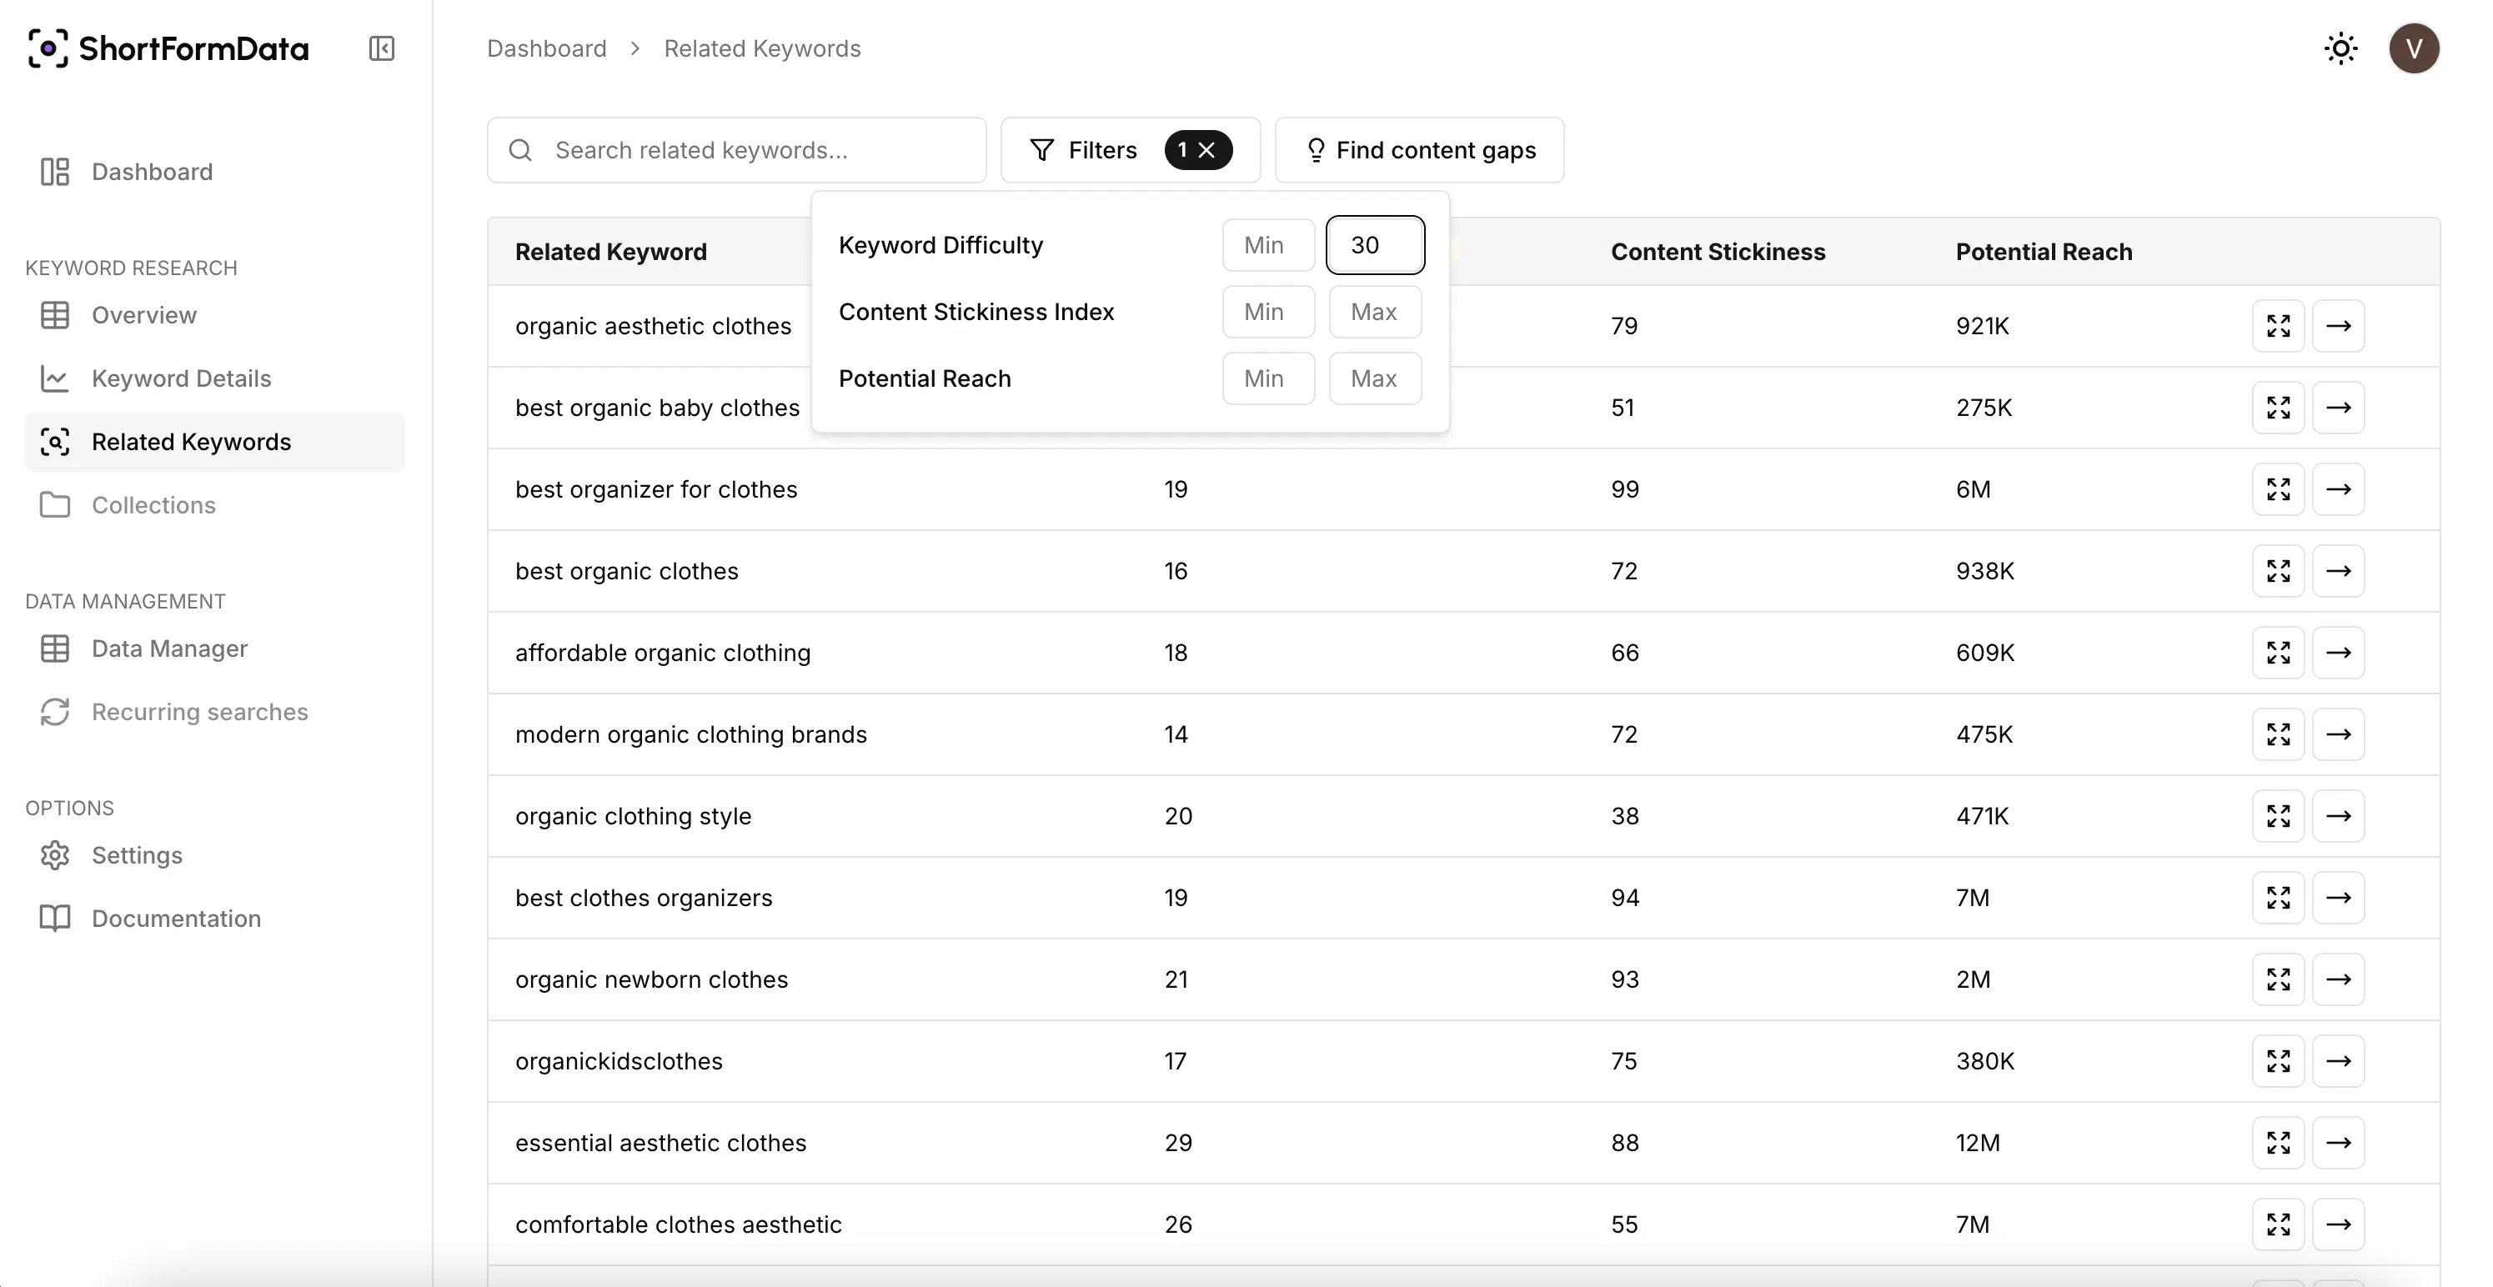The width and height of the screenshot is (2493, 1287).
Task: Open arrow for essential aesthetic clothes
Action: pos(2338,1143)
